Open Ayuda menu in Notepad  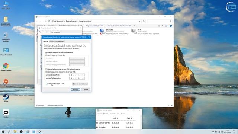pyautogui.click(x=123, y=114)
